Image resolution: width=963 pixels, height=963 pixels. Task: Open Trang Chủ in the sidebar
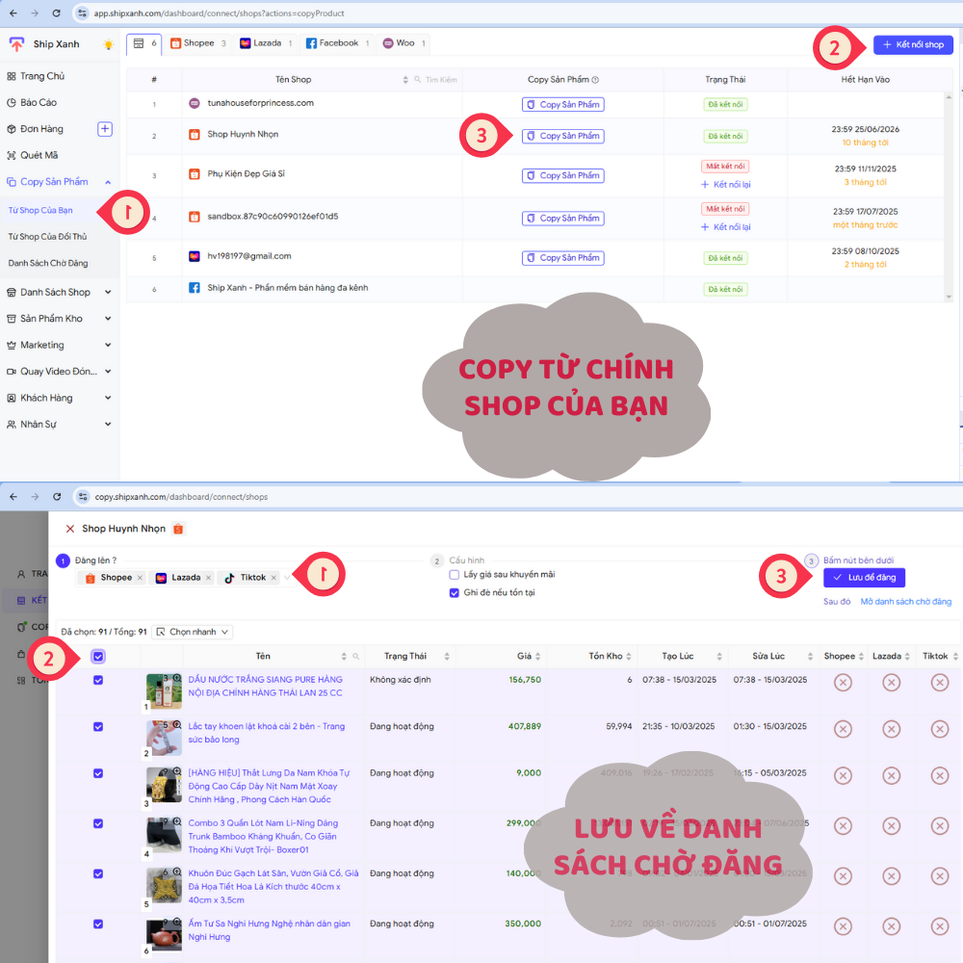click(x=41, y=76)
